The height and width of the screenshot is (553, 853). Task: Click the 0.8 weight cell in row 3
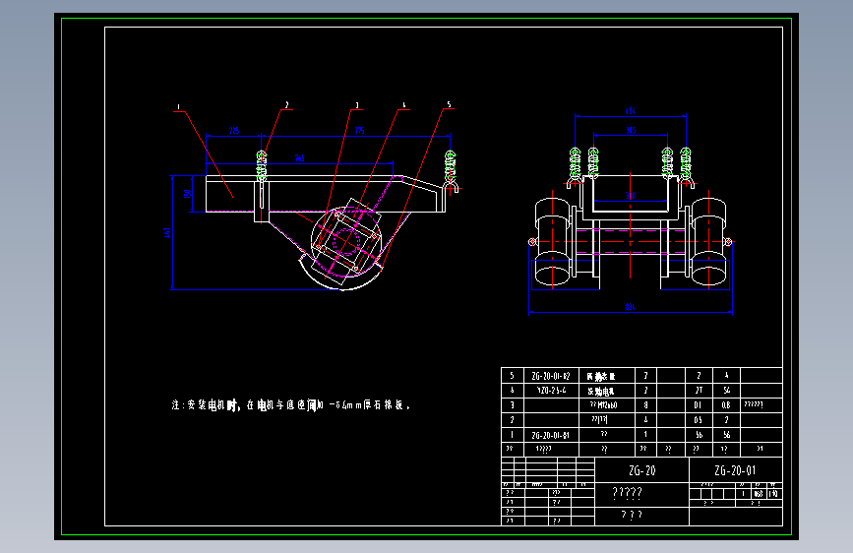pos(726,405)
